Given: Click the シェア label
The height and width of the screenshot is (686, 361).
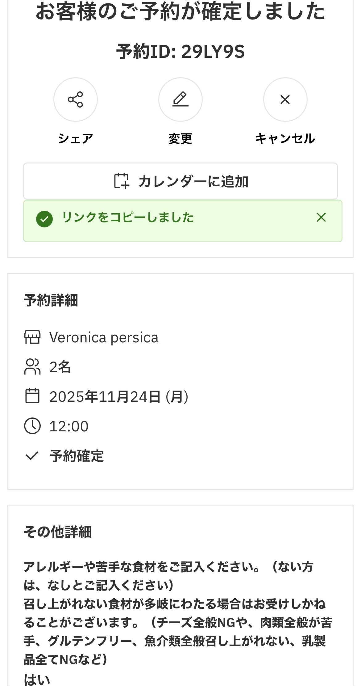Looking at the screenshot, I should pos(76,138).
